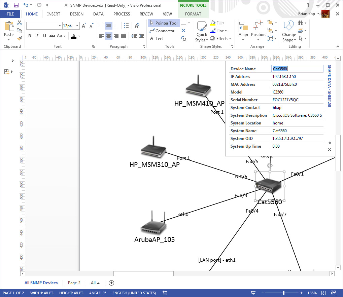
Task: Open the Help question mark
Action: pyautogui.click(x=308, y=5)
